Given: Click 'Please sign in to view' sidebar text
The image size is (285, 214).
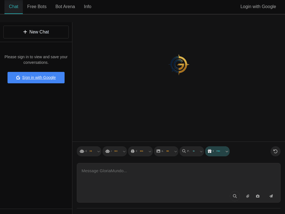Looking at the screenshot, I should (x=36, y=60).
